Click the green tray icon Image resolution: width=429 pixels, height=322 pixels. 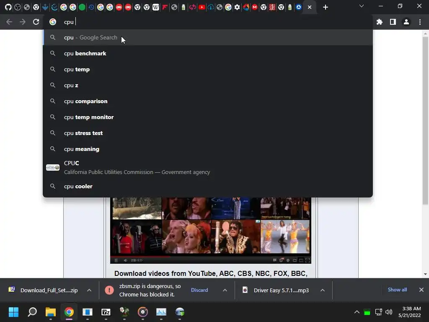click(x=367, y=312)
